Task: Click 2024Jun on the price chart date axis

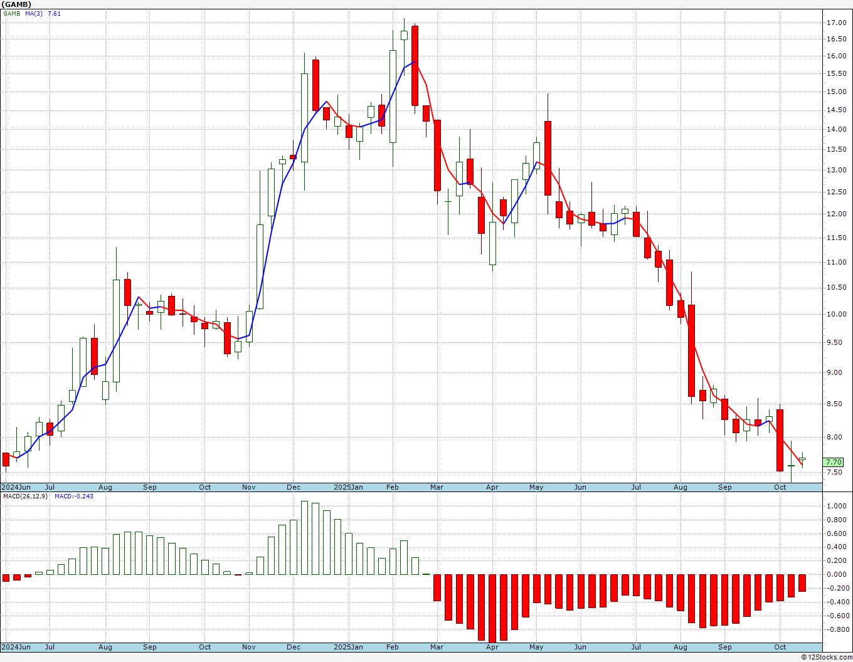Action: click(x=16, y=487)
